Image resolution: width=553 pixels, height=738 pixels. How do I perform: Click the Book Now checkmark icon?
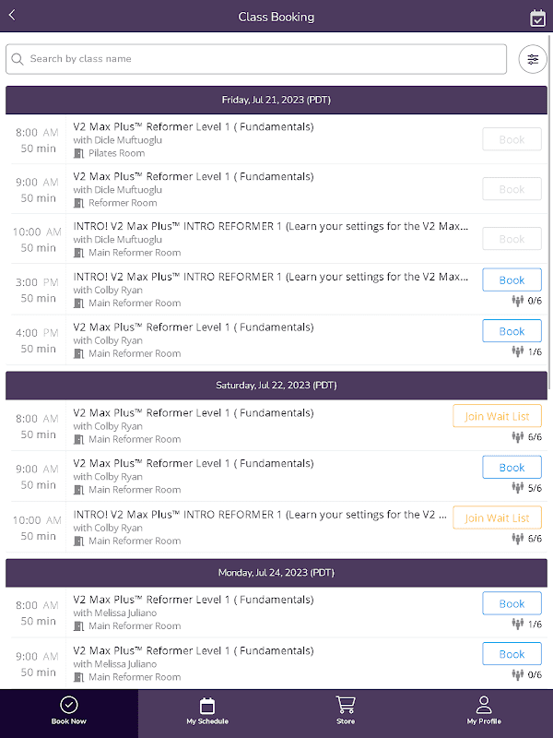[x=69, y=705]
